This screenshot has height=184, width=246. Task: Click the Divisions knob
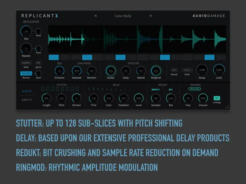pos(59,71)
